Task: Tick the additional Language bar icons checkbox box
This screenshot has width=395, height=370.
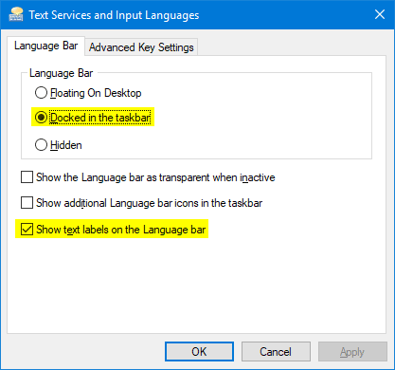Action: tap(27, 203)
